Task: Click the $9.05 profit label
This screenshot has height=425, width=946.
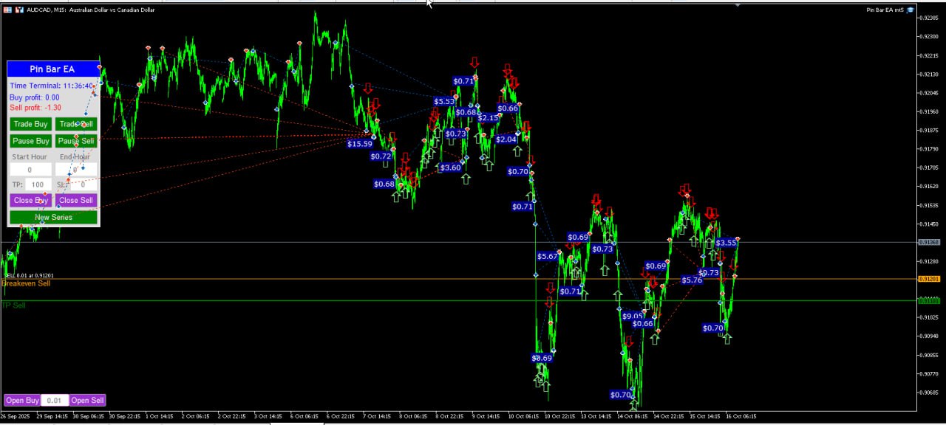Action: tap(633, 317)
